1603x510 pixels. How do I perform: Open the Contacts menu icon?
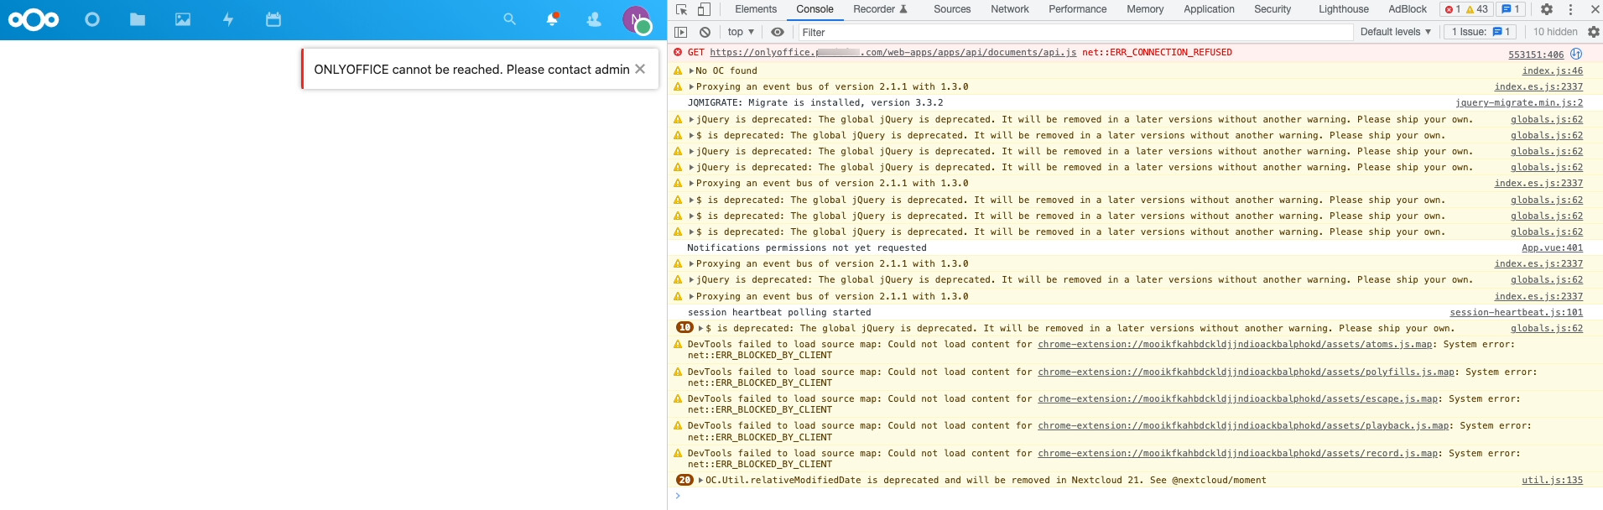click(594, 19)
